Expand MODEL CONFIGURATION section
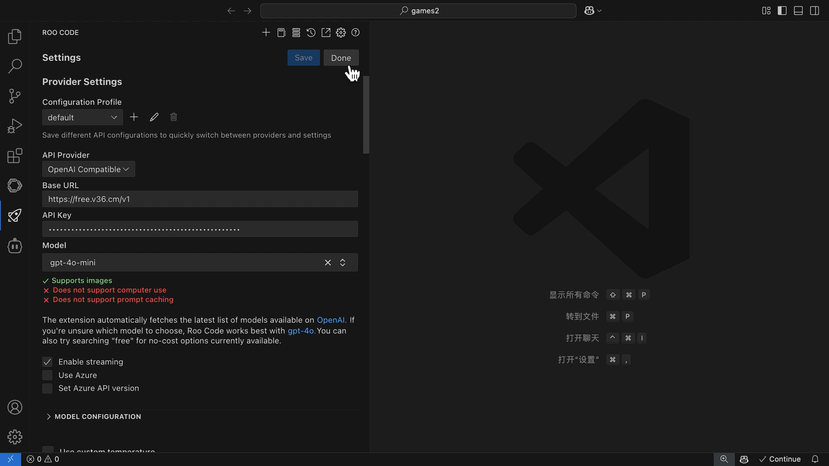Image resolution: width=829 pixels, height=466 pixels. pyautogui.click(x=94, y=416)
